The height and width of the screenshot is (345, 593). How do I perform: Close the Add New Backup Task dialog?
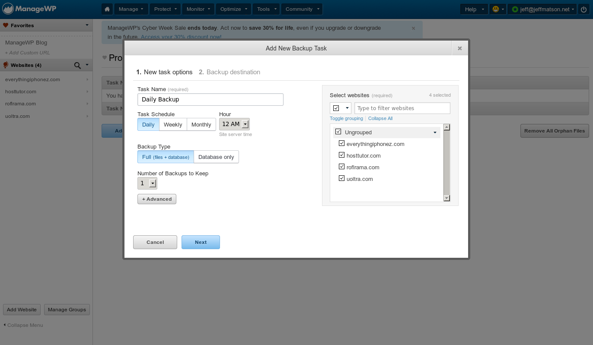[x=459, y=48]
